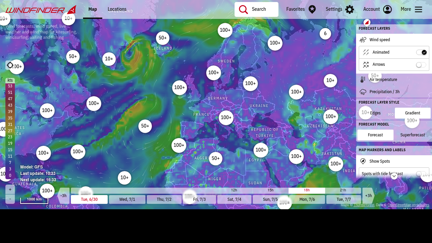Screen dimensions: 432x243
Task: Click the locate-me crosshair icon
Action: click(x=10, y=65)
